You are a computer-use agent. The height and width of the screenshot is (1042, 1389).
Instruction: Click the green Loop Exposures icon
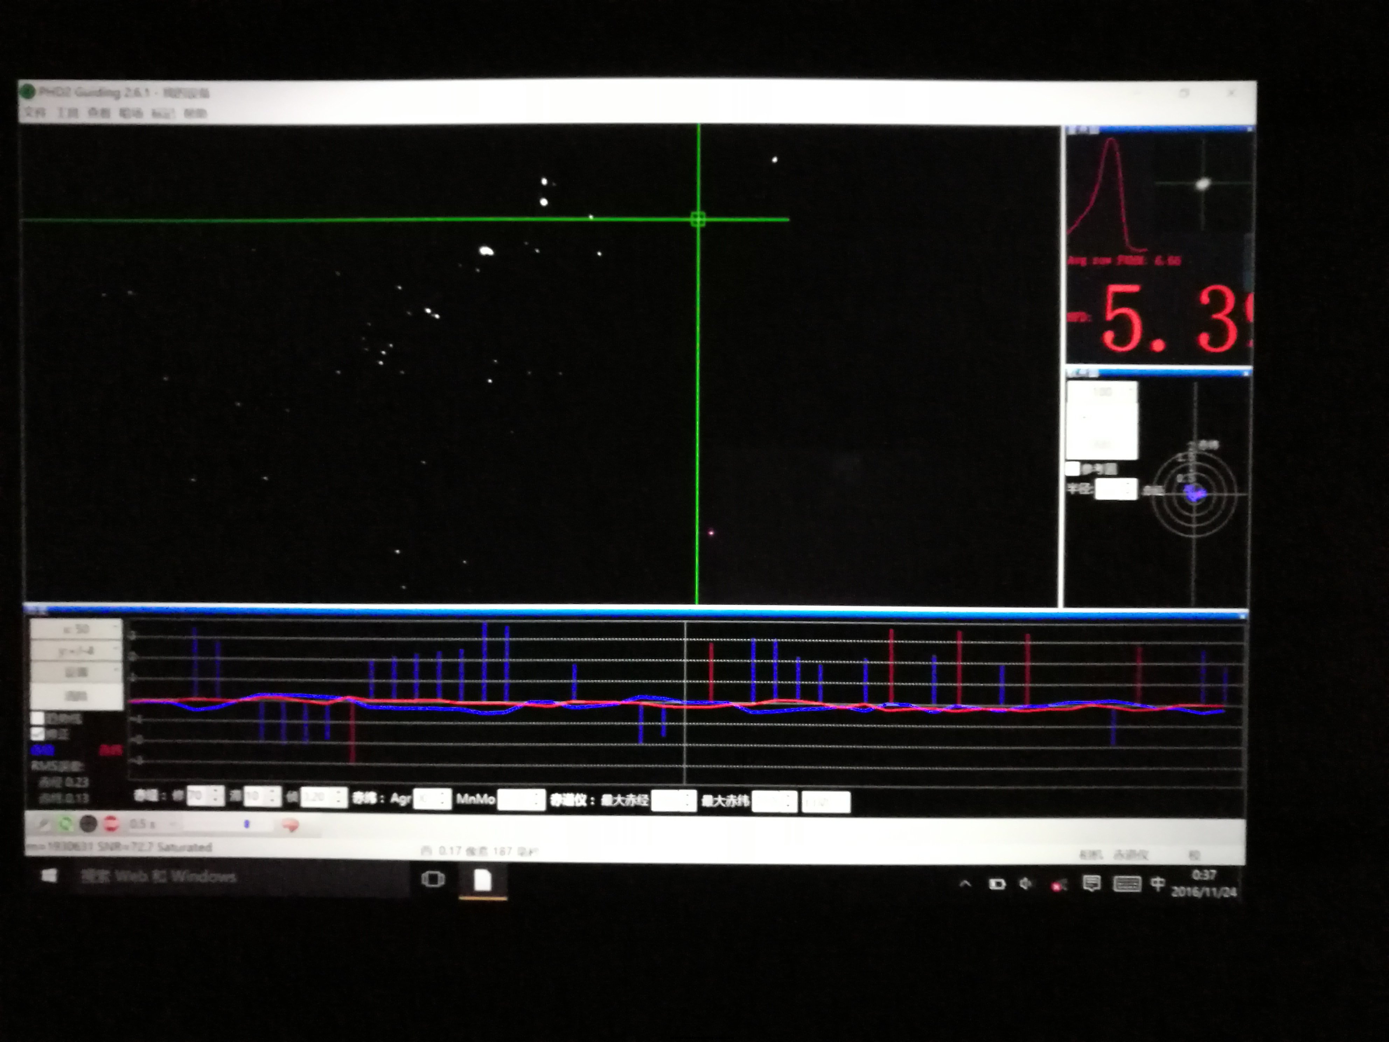point(65,824)
